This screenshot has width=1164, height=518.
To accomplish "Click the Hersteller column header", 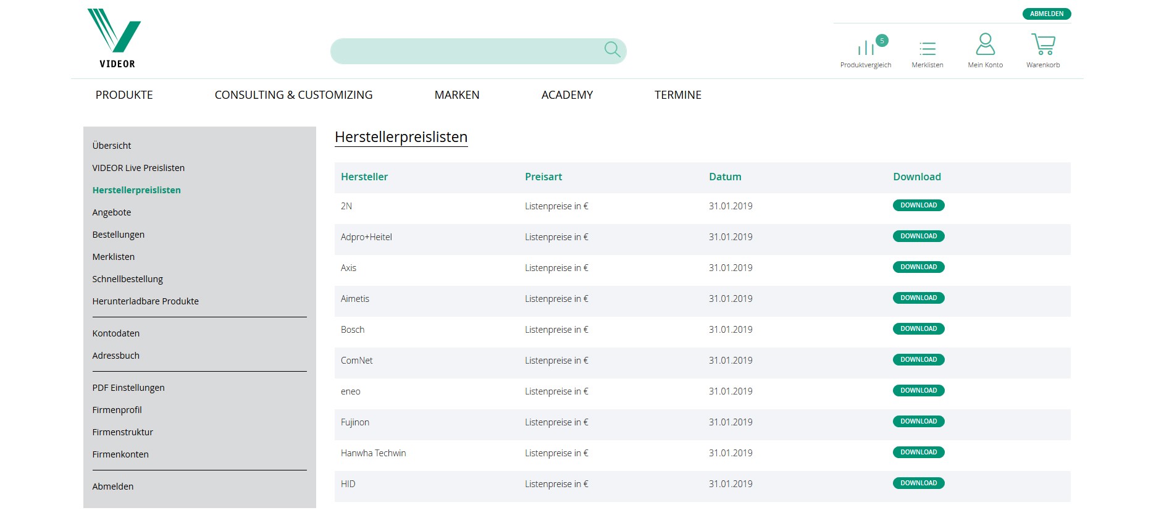I will point(364,177).
